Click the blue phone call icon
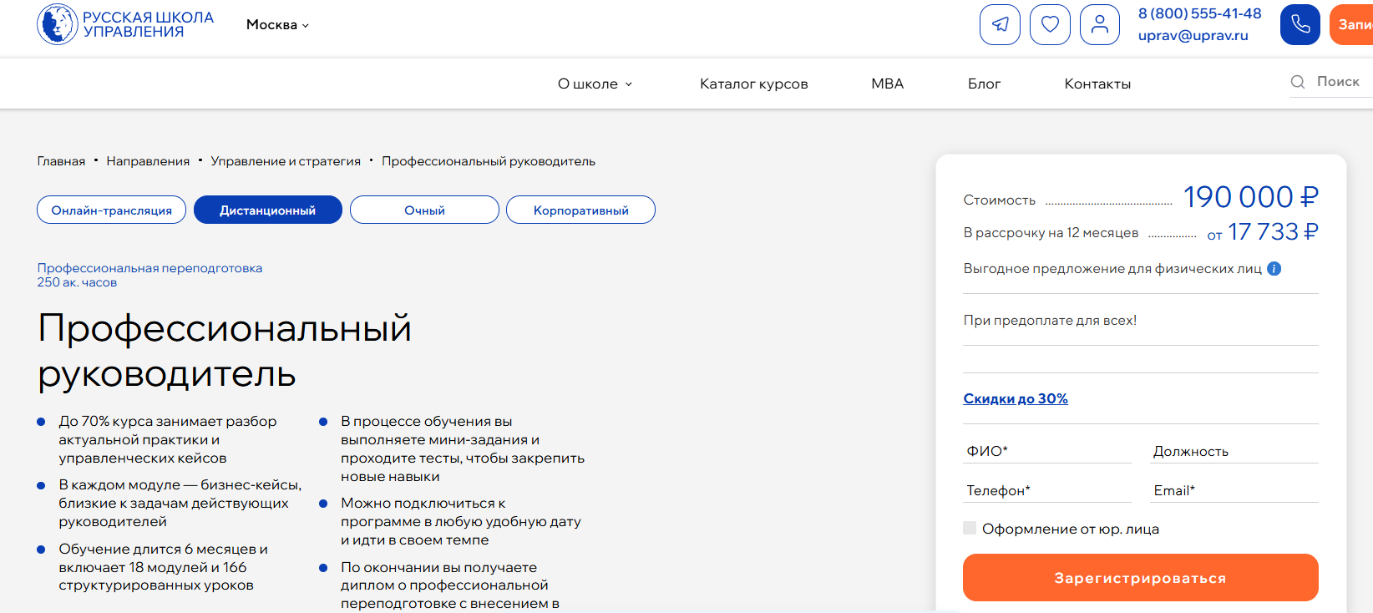1373x613 pixels. click(1300, 24)
